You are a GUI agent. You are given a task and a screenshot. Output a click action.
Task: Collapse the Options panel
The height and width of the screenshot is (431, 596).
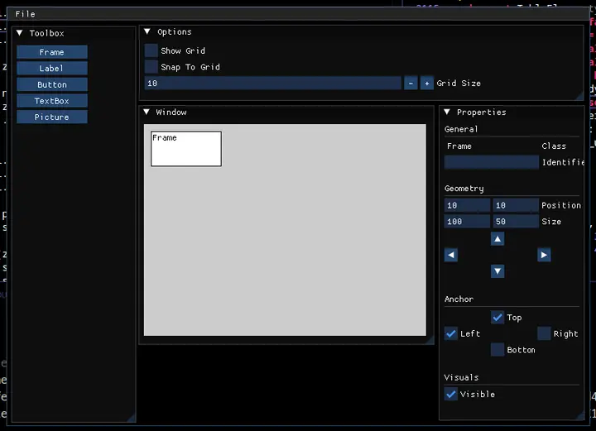[147, 31]
